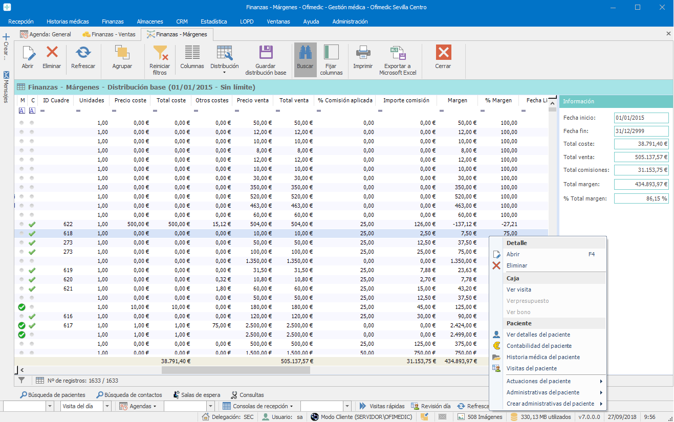Click the Fecha inicio date field
Screen dimensions: 674x422
[641, 118]
